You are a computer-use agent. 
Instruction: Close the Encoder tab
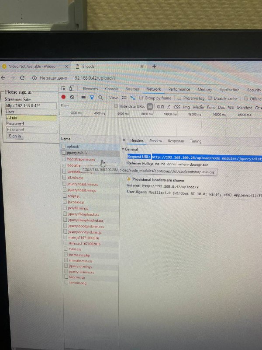141,66
